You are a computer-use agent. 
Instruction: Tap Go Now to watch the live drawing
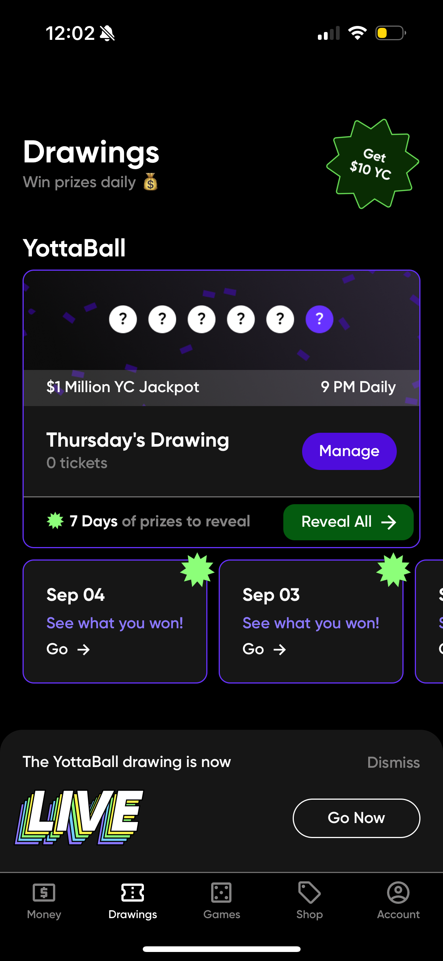pyautogui.click(x=356, y=818)
